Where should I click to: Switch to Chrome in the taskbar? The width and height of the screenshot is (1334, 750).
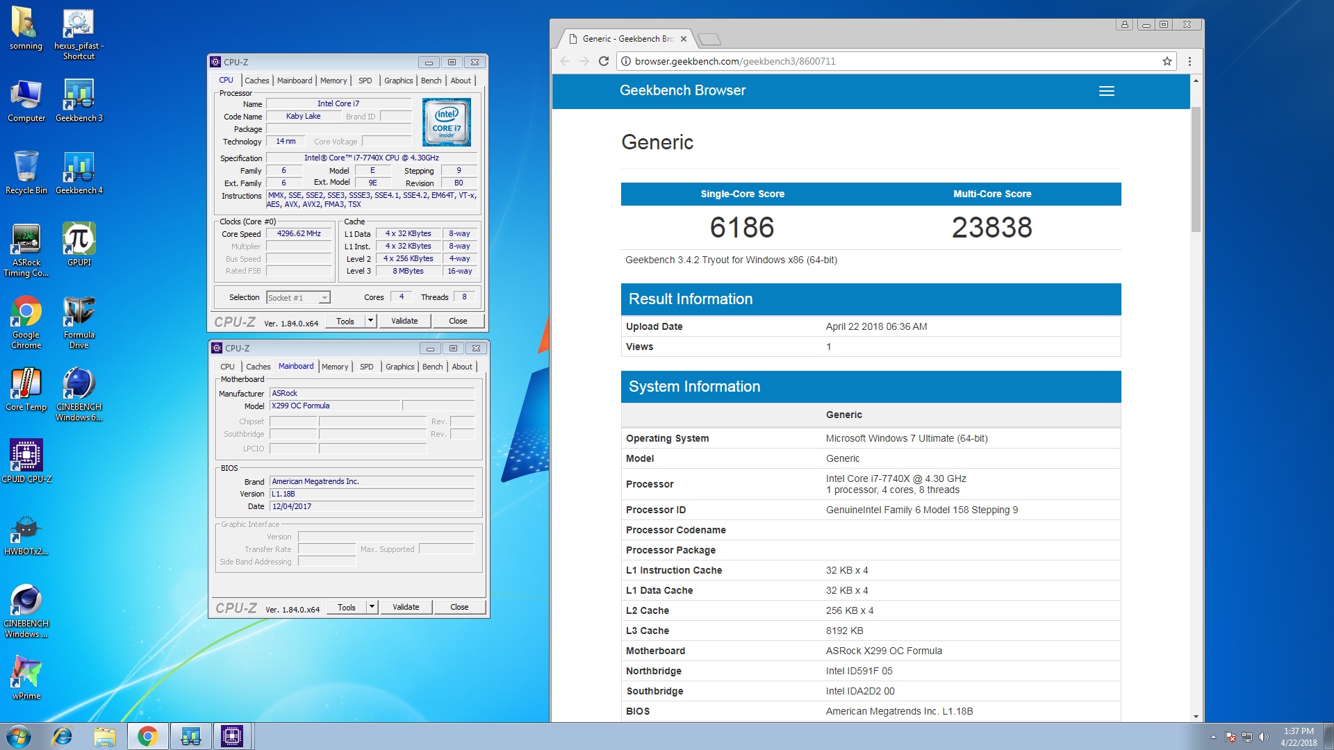pyautogui.click(x=147, y=737)
